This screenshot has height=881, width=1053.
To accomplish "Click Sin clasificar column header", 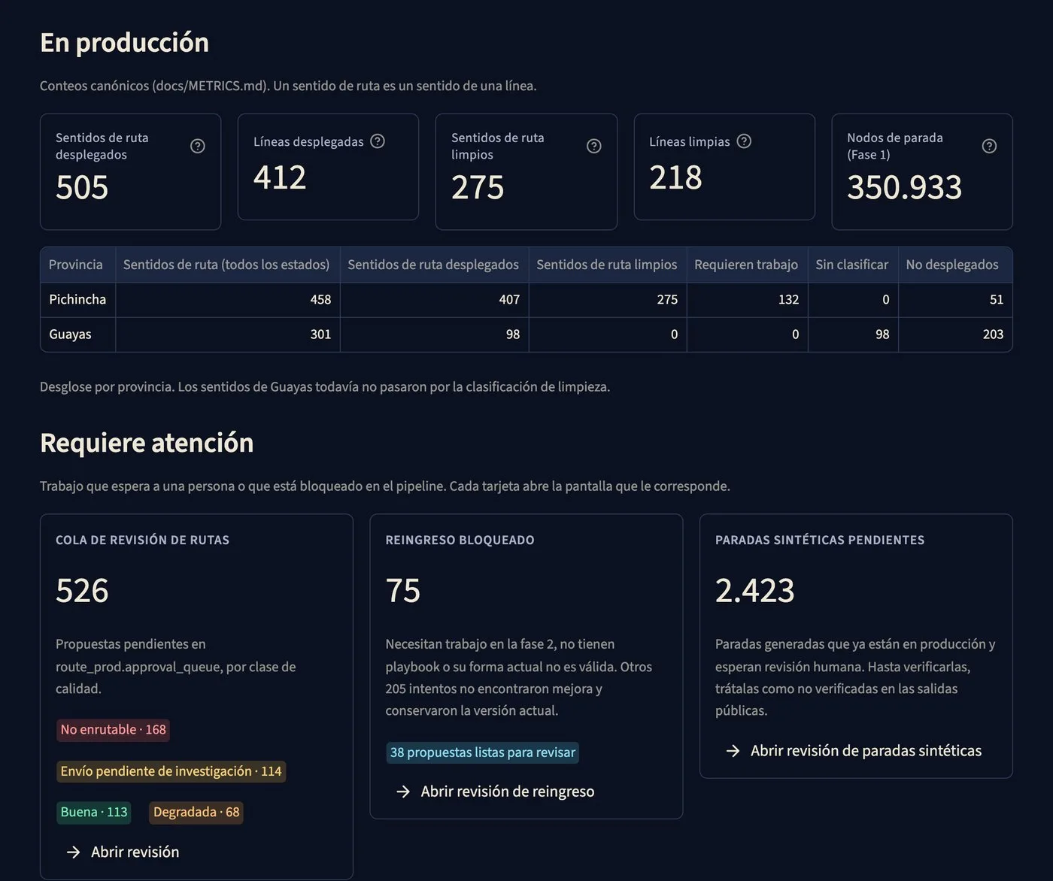I will coord(852,265).
